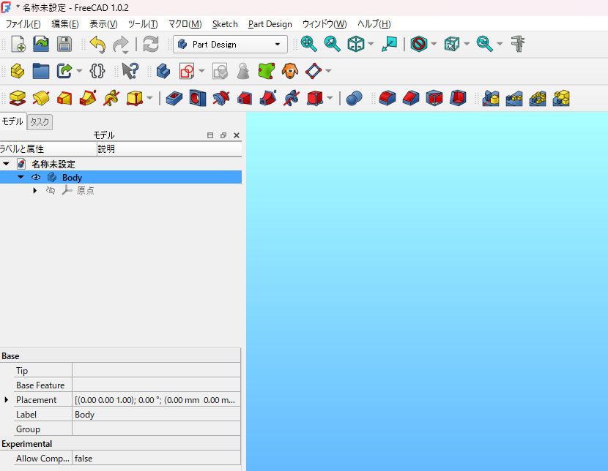
Task: Click the Fit all zoom icon
Action: pyautogui.click(x=309, y=44)
